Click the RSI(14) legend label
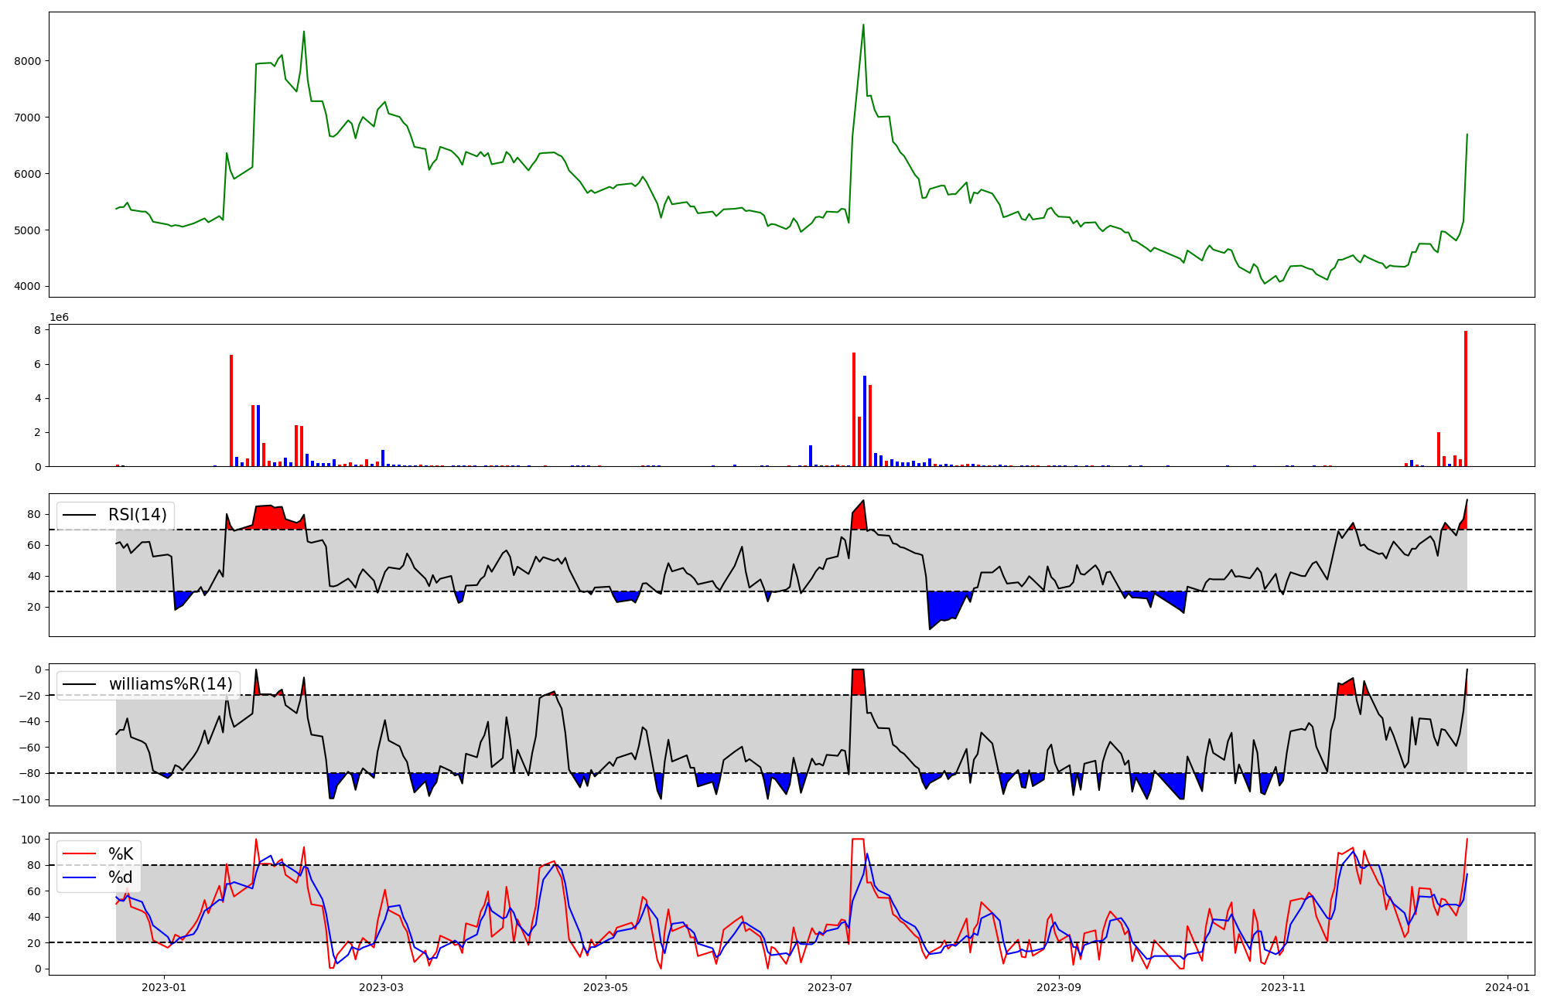 tap(137, 515)
